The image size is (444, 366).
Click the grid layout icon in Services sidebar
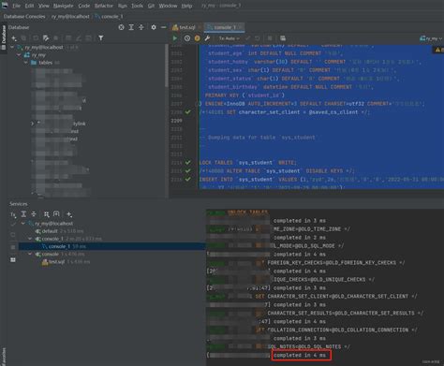coord(13,259)
